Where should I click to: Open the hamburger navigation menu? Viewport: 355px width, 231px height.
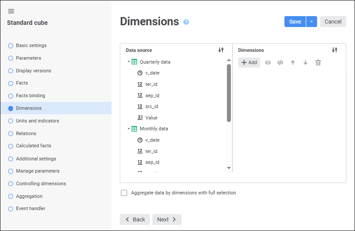tap(11, 11)
